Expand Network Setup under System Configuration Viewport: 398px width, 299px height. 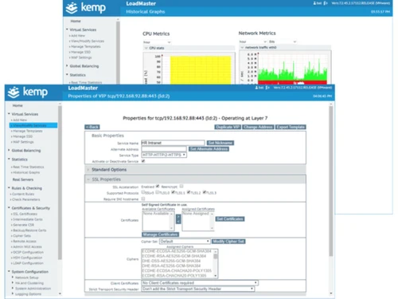click(25, 277)
